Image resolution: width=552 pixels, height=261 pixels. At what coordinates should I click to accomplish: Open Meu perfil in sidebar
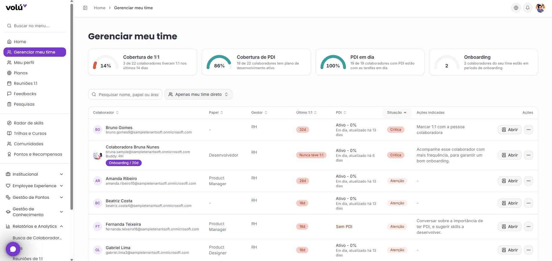(x=35, y=63)
